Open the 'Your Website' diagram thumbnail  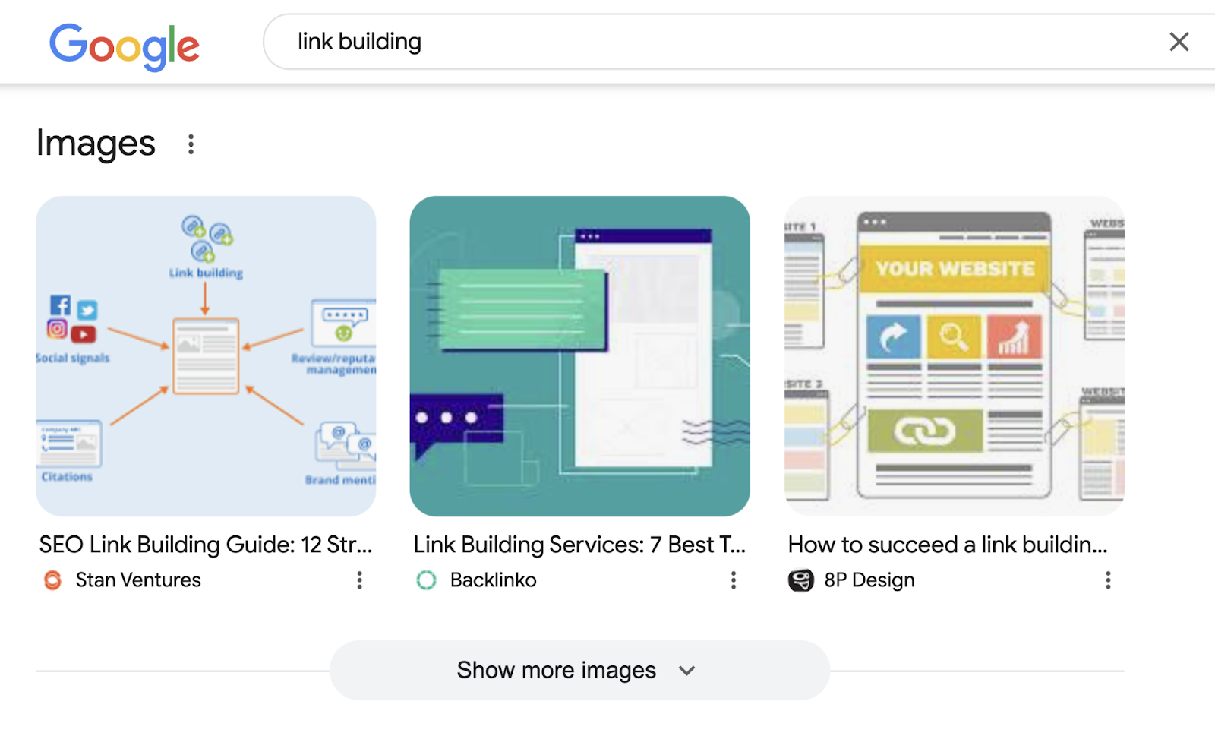click(x=954, y=355)
